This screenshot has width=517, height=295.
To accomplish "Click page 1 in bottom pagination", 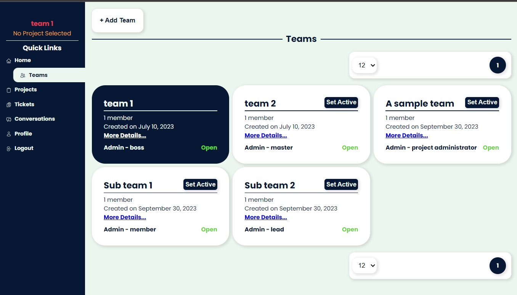I will [498, 265].
